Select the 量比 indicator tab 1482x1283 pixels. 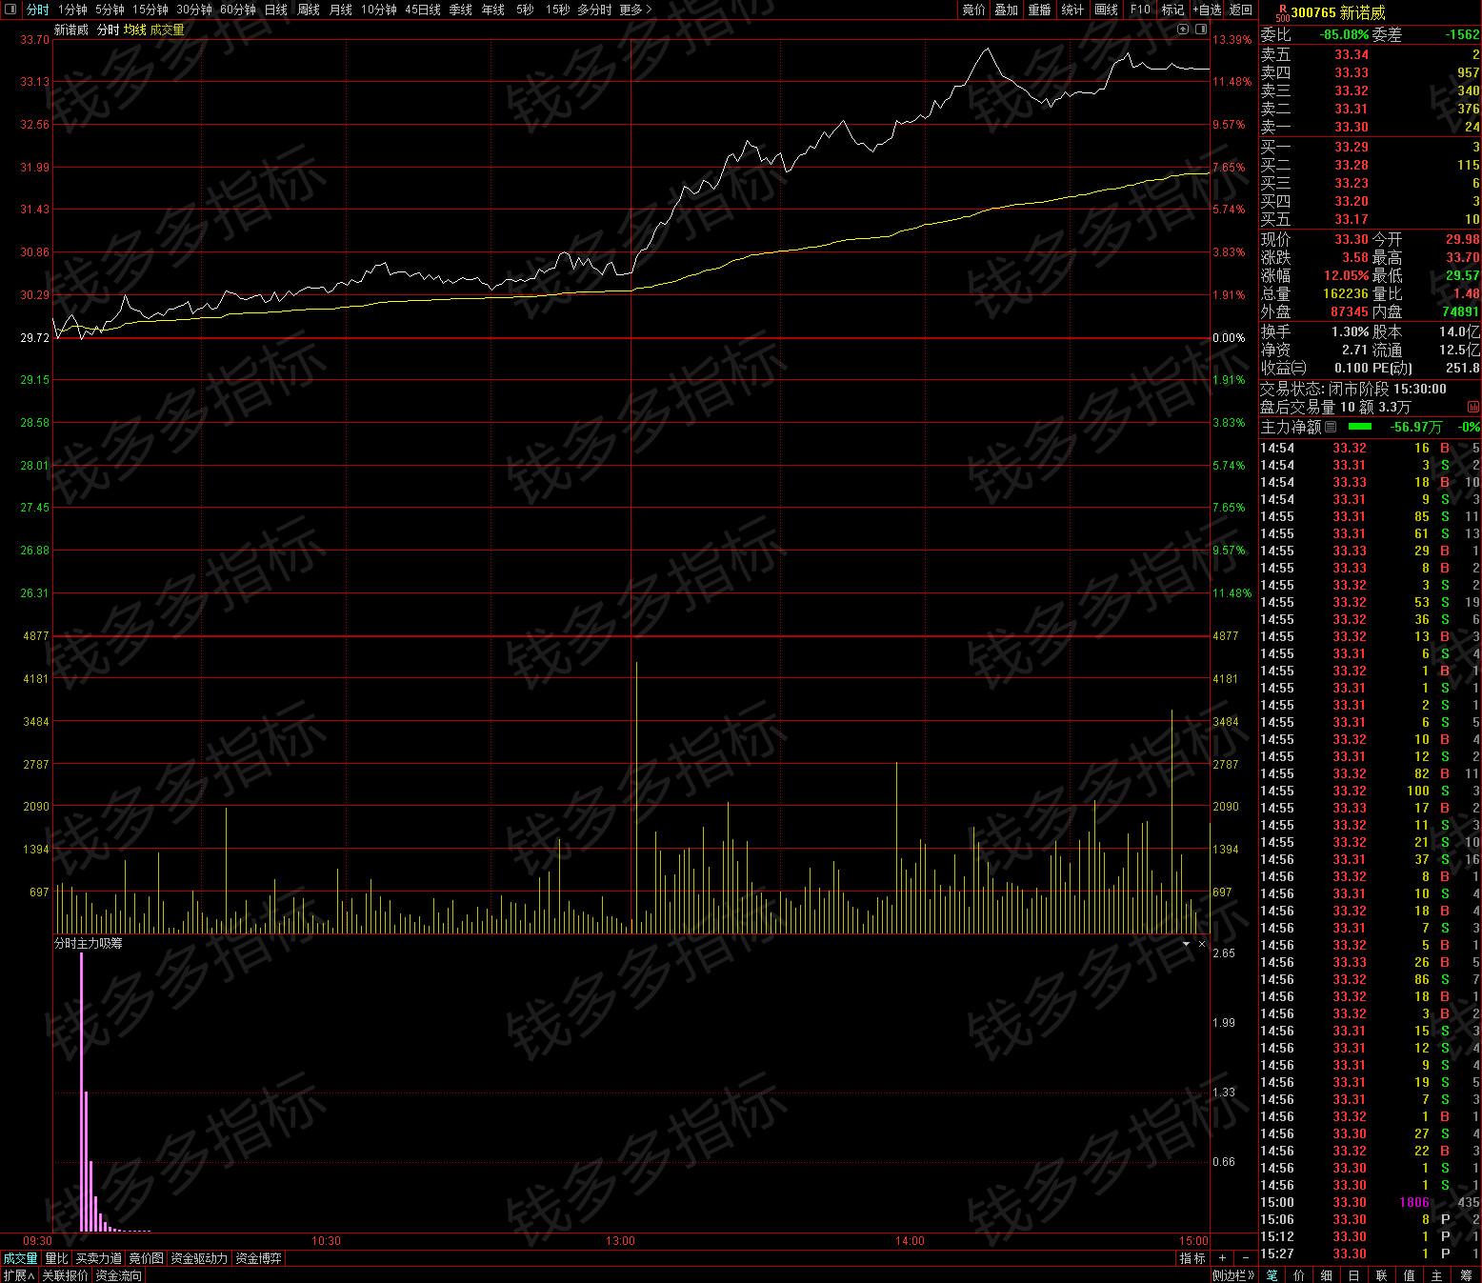pos(56,1258)
